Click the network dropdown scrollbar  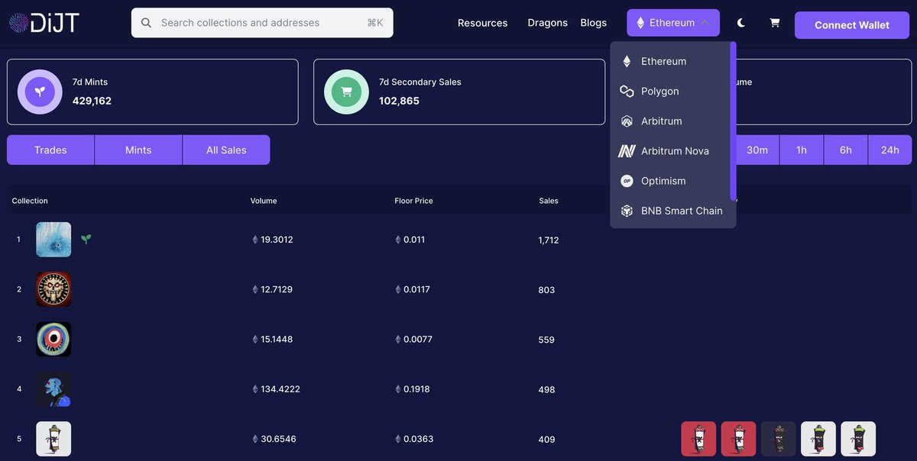coord(734,121)
